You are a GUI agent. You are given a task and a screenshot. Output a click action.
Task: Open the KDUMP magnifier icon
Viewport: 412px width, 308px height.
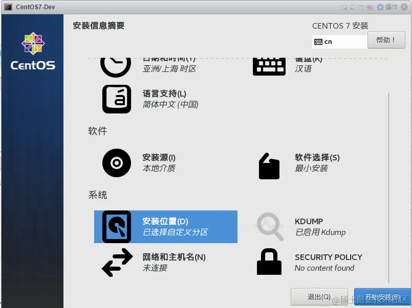[270, 226]
